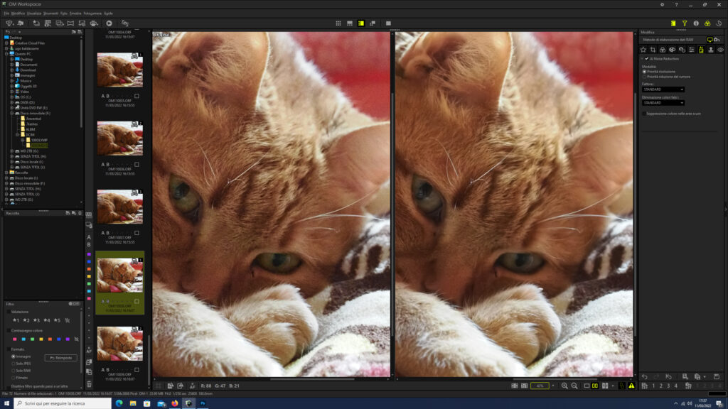This screenshot has width=728, height=409.
Task: Click the yellow highlight warning triangle icon
Action: 631,386
